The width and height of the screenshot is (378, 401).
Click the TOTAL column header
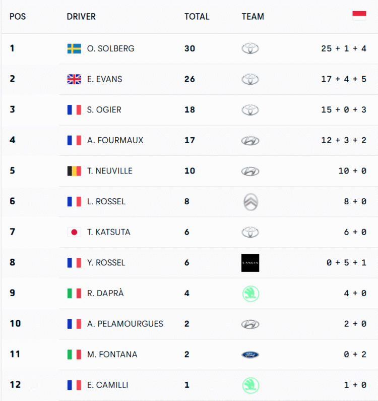(x=197, y=16)
